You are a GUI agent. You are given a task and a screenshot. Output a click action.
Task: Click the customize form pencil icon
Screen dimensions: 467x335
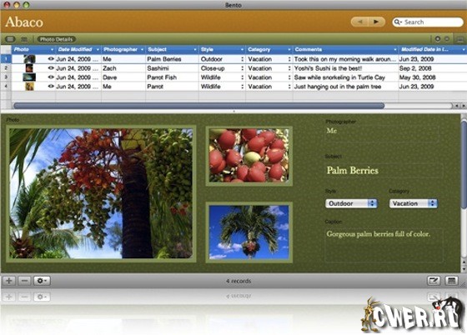(x=434, y=281)
